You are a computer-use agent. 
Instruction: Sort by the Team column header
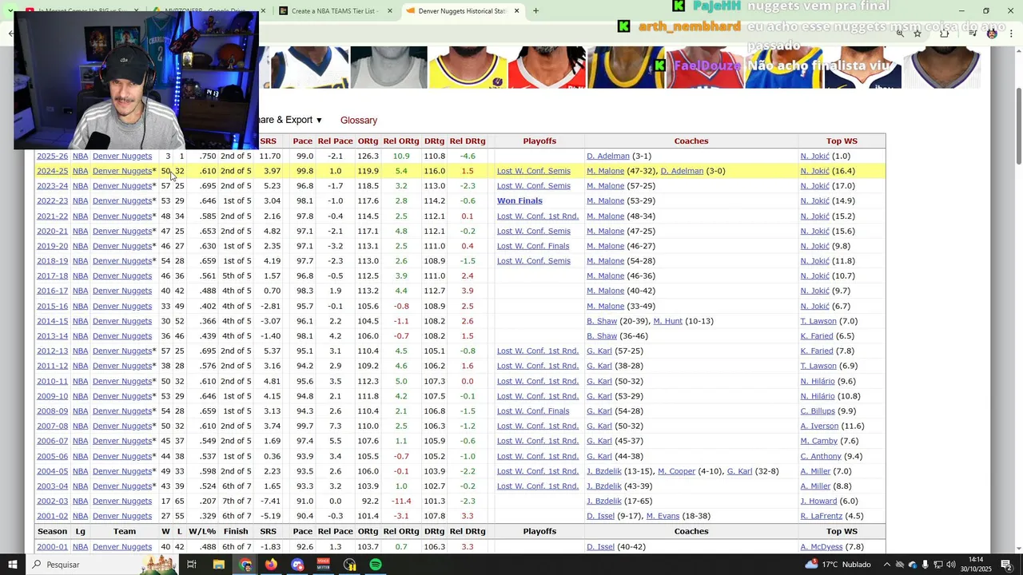point(125,531)
